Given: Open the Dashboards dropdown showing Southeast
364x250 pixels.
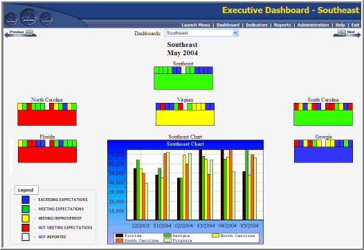Looking at the screenshot, I should [x=201, y=33].
